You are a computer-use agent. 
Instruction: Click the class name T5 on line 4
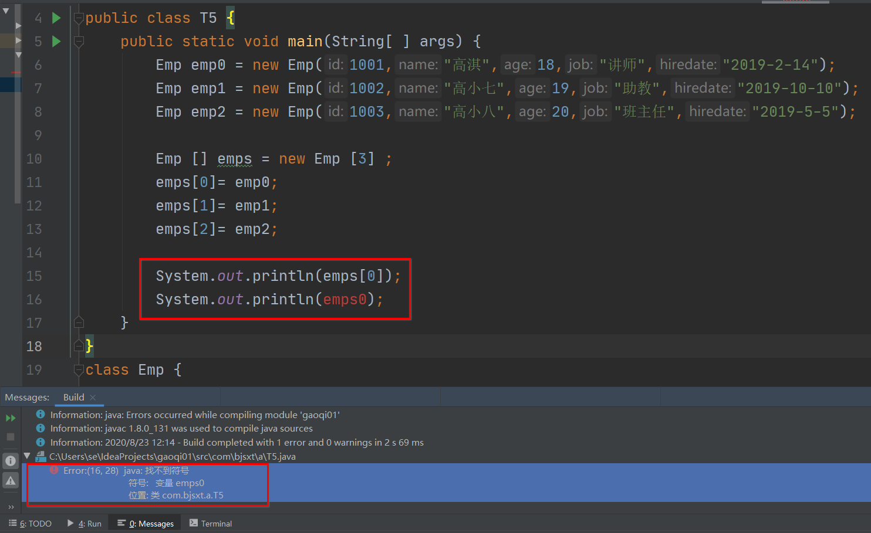(208, 18)
